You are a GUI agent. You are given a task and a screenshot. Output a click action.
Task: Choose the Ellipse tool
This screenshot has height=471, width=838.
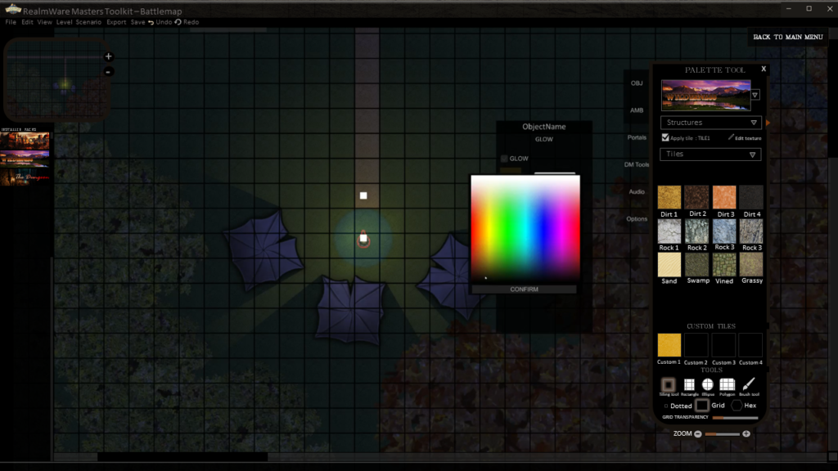[x=708, y=384]
